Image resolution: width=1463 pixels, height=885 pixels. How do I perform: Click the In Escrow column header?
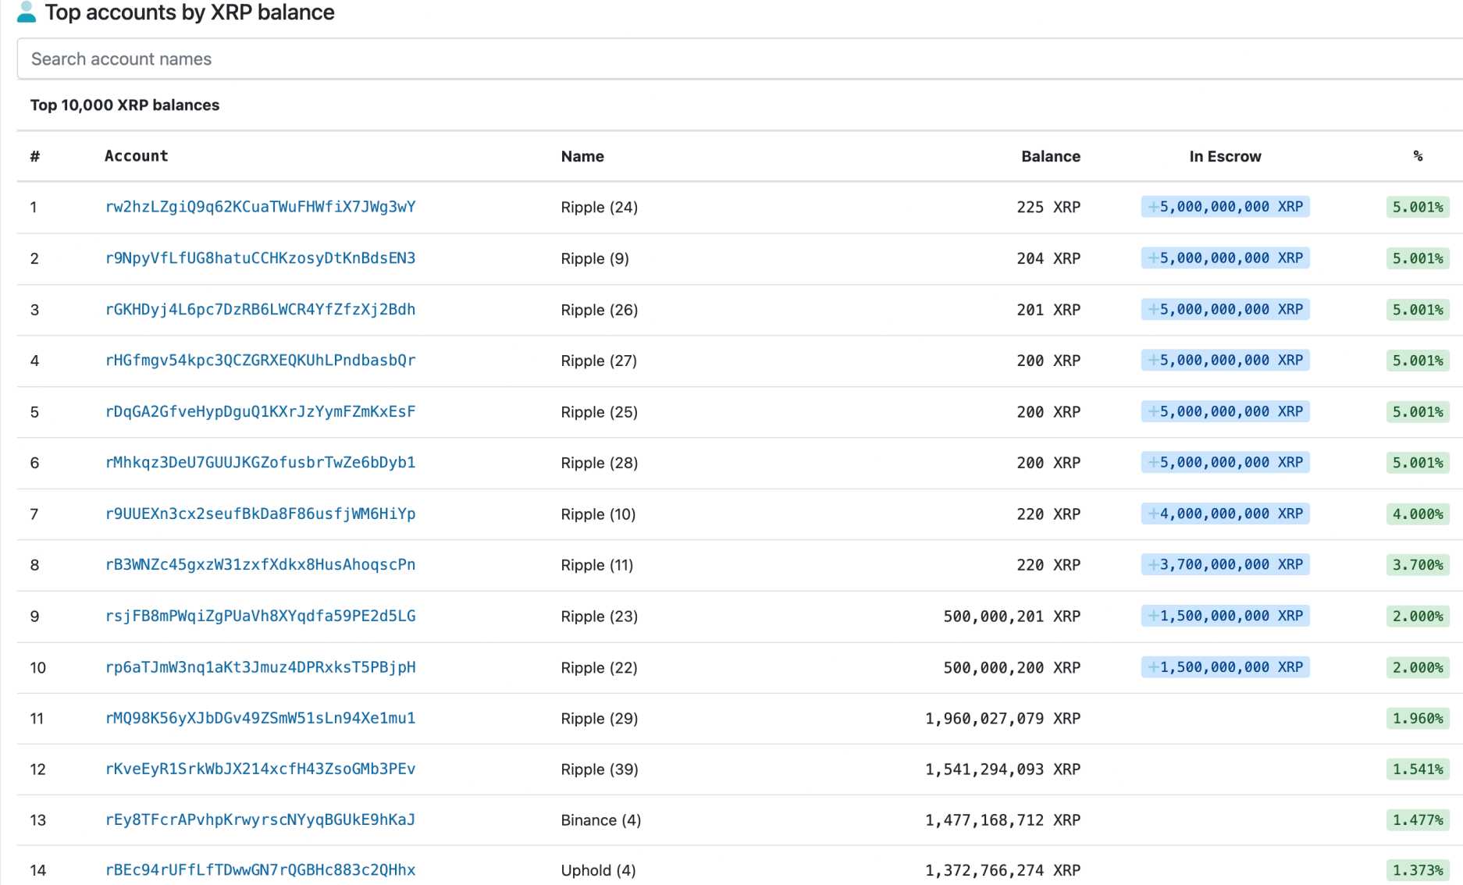(x=1225, y=156)
